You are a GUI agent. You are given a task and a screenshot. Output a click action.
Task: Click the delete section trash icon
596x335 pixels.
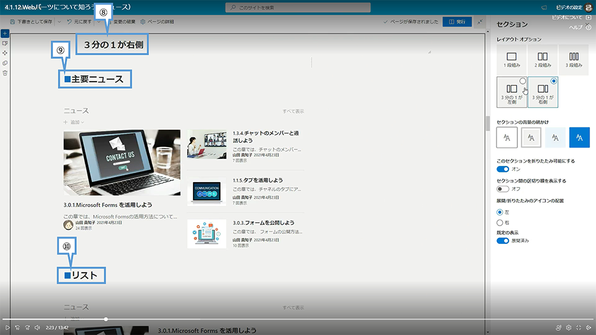point(5,73)
